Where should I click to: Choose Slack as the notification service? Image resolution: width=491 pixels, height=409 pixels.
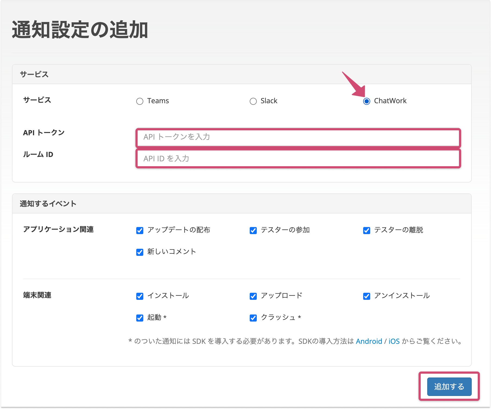(x=253, y=101)
